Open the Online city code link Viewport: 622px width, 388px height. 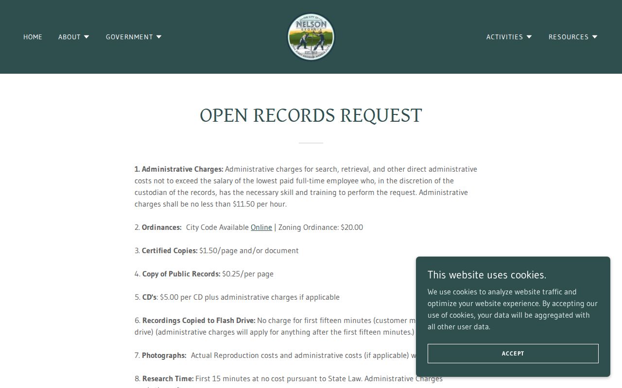(x=261, y=227)
